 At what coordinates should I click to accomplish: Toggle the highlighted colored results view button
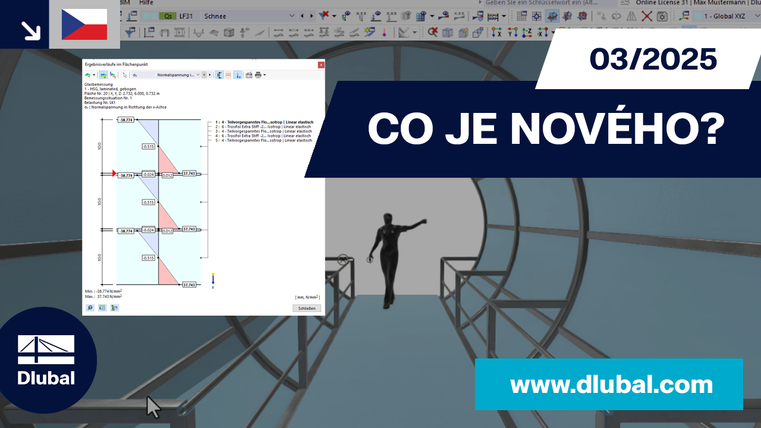pyautogui.click(x=103, y=75)
